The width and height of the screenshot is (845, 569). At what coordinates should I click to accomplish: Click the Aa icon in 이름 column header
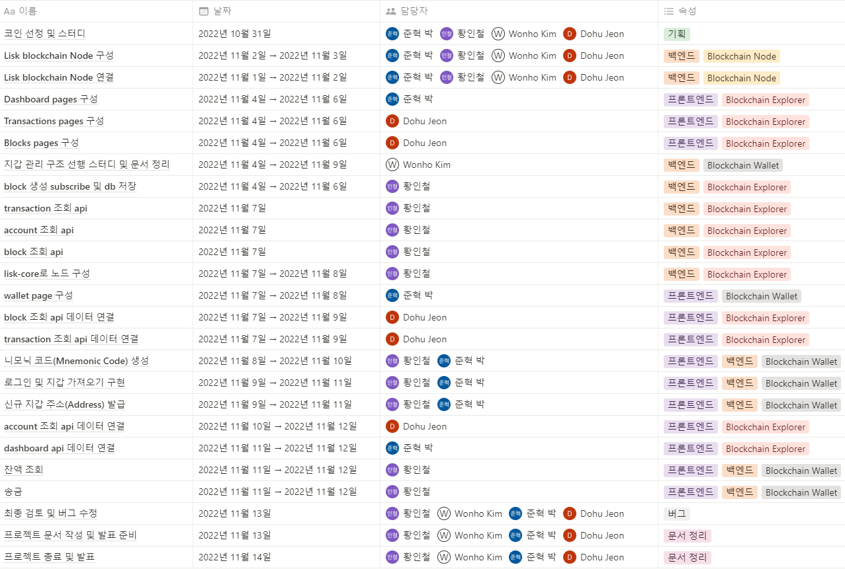pyautogui.click(x=9, y=11)
